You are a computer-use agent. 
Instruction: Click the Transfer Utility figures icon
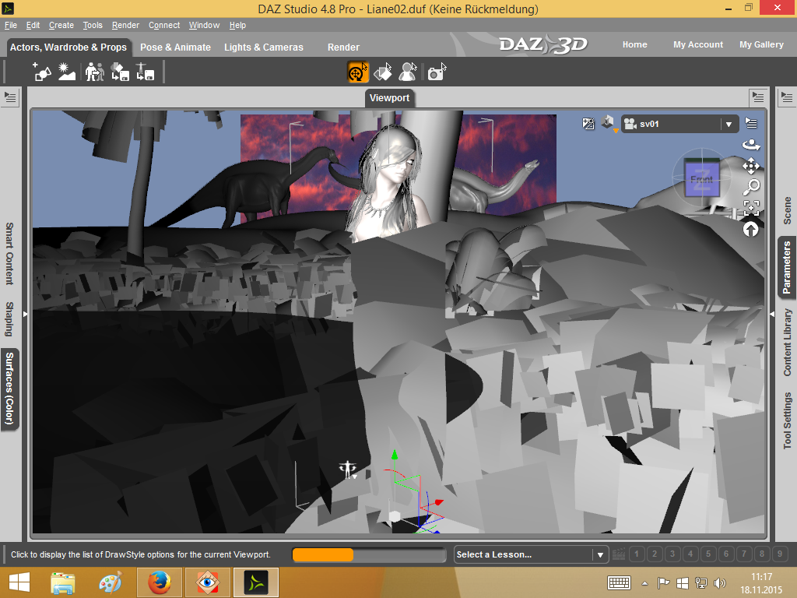(x=94, y=72)
